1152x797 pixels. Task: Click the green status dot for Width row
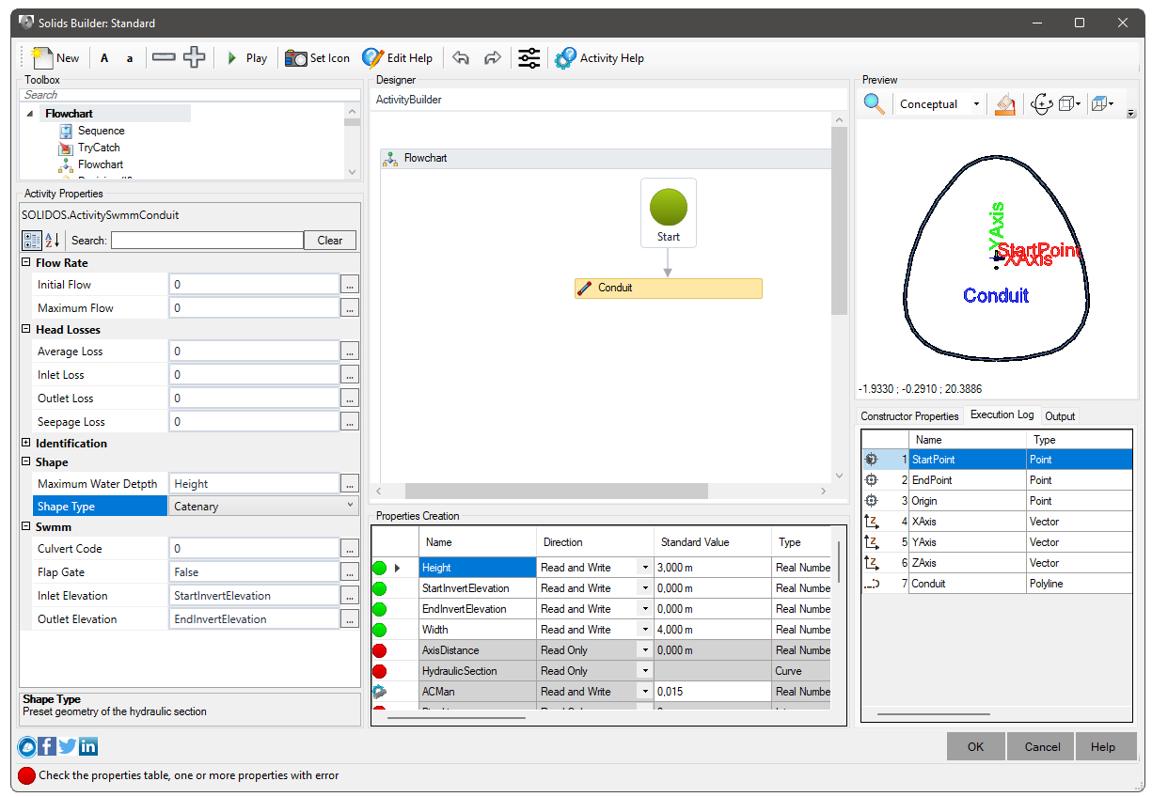coord(380,630)
